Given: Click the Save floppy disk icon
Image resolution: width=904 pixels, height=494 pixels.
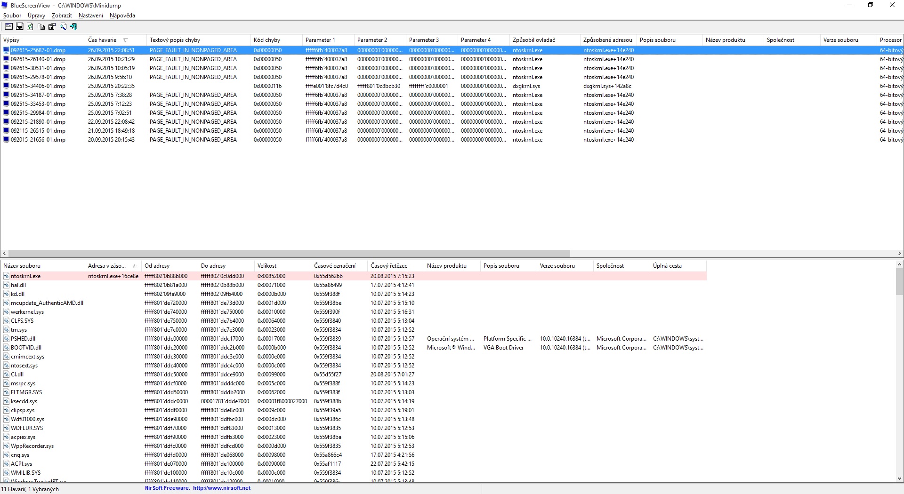Looking at the screenshot, I should click(x=19, y=27).
